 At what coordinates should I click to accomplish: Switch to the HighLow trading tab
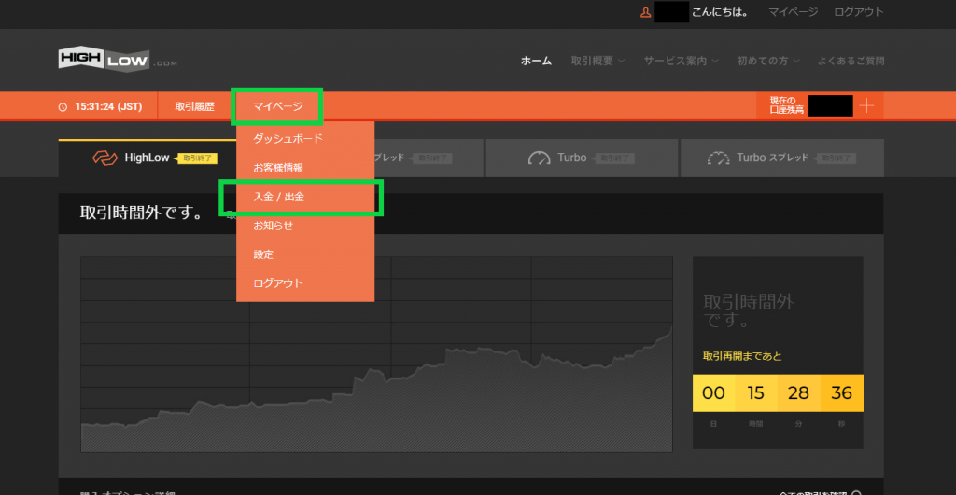[147, 158]
